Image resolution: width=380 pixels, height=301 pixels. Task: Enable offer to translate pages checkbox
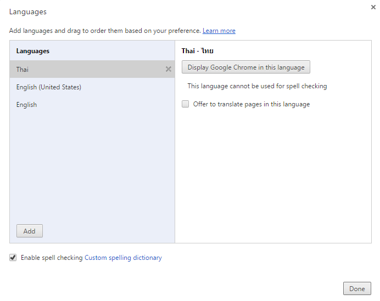[186, 104]
